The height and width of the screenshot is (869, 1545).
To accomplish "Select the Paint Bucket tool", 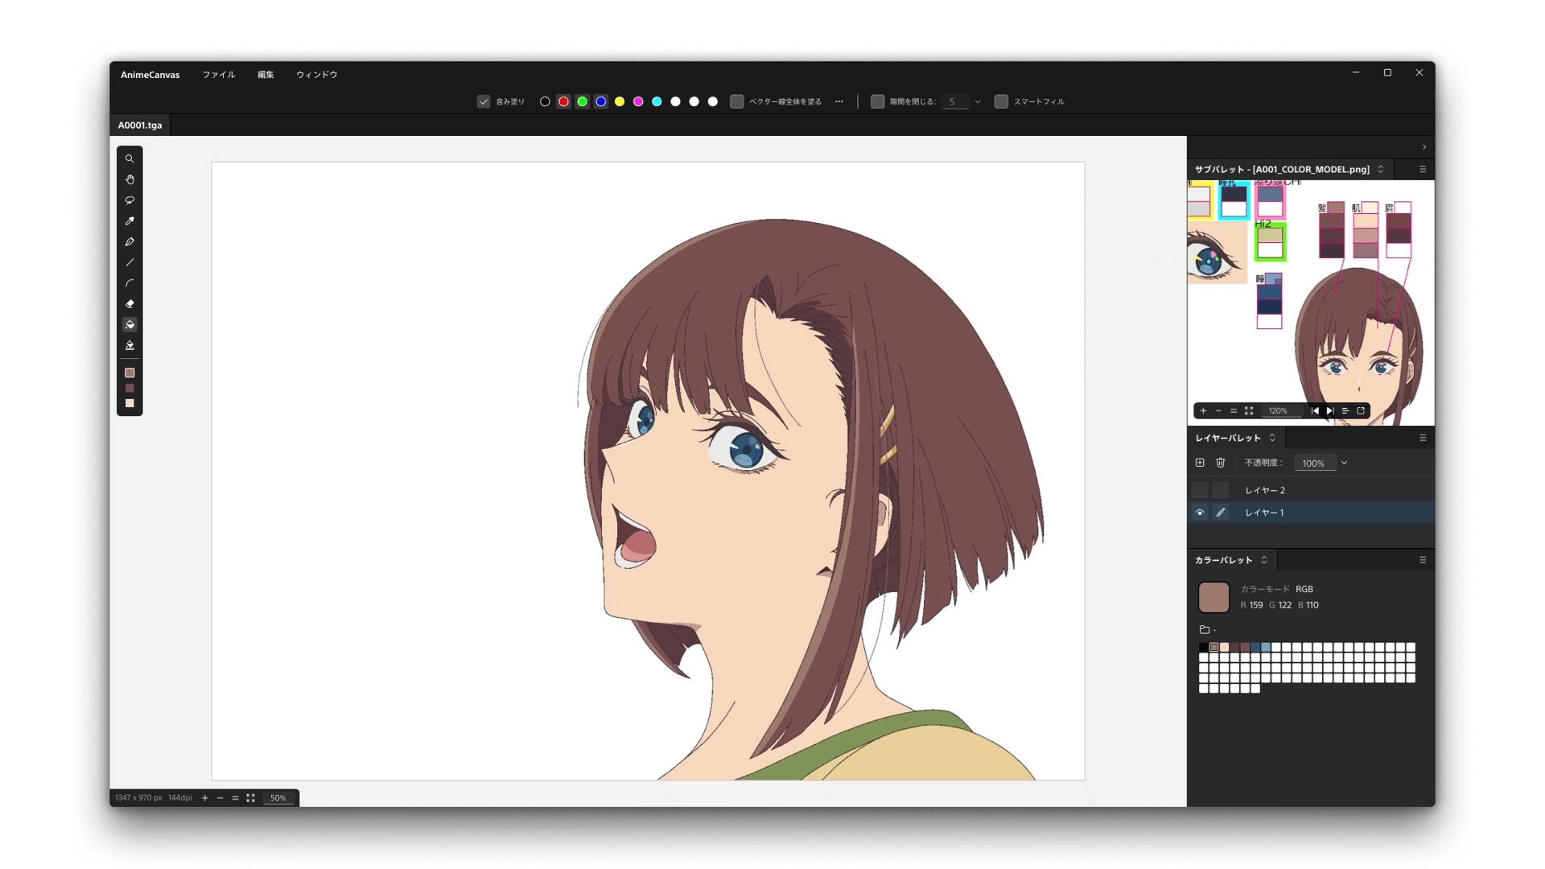I will (x=130, y=325).
